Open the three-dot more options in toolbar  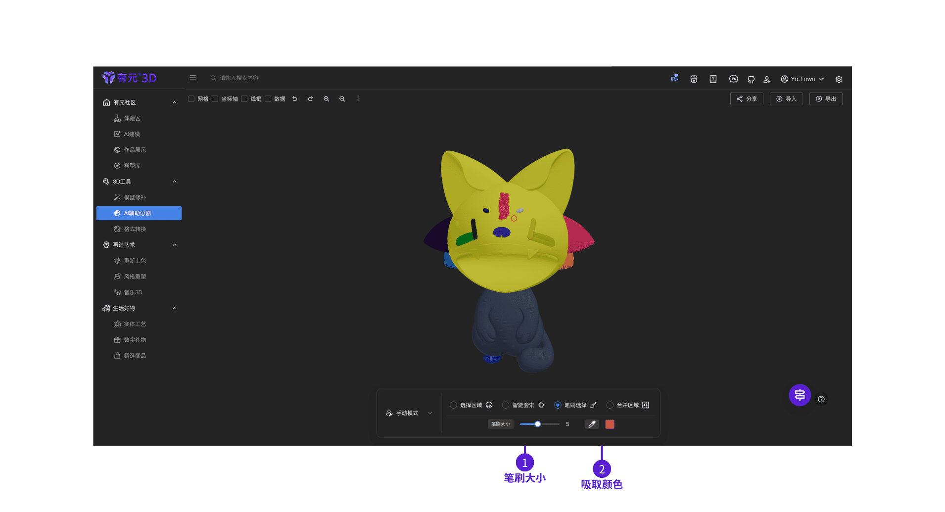coord(358,99)
